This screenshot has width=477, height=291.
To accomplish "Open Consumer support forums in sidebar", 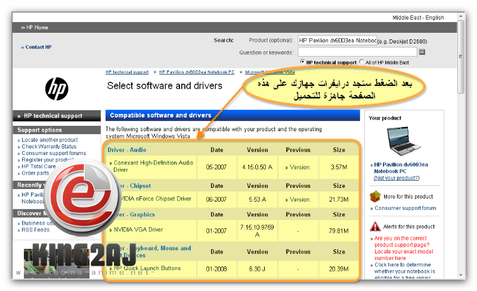I will click(54, 153).
